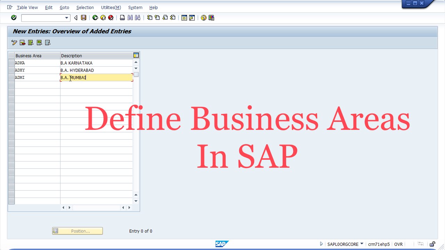
Task: Open the Utilities(M) menu
Action: point(111,7)
